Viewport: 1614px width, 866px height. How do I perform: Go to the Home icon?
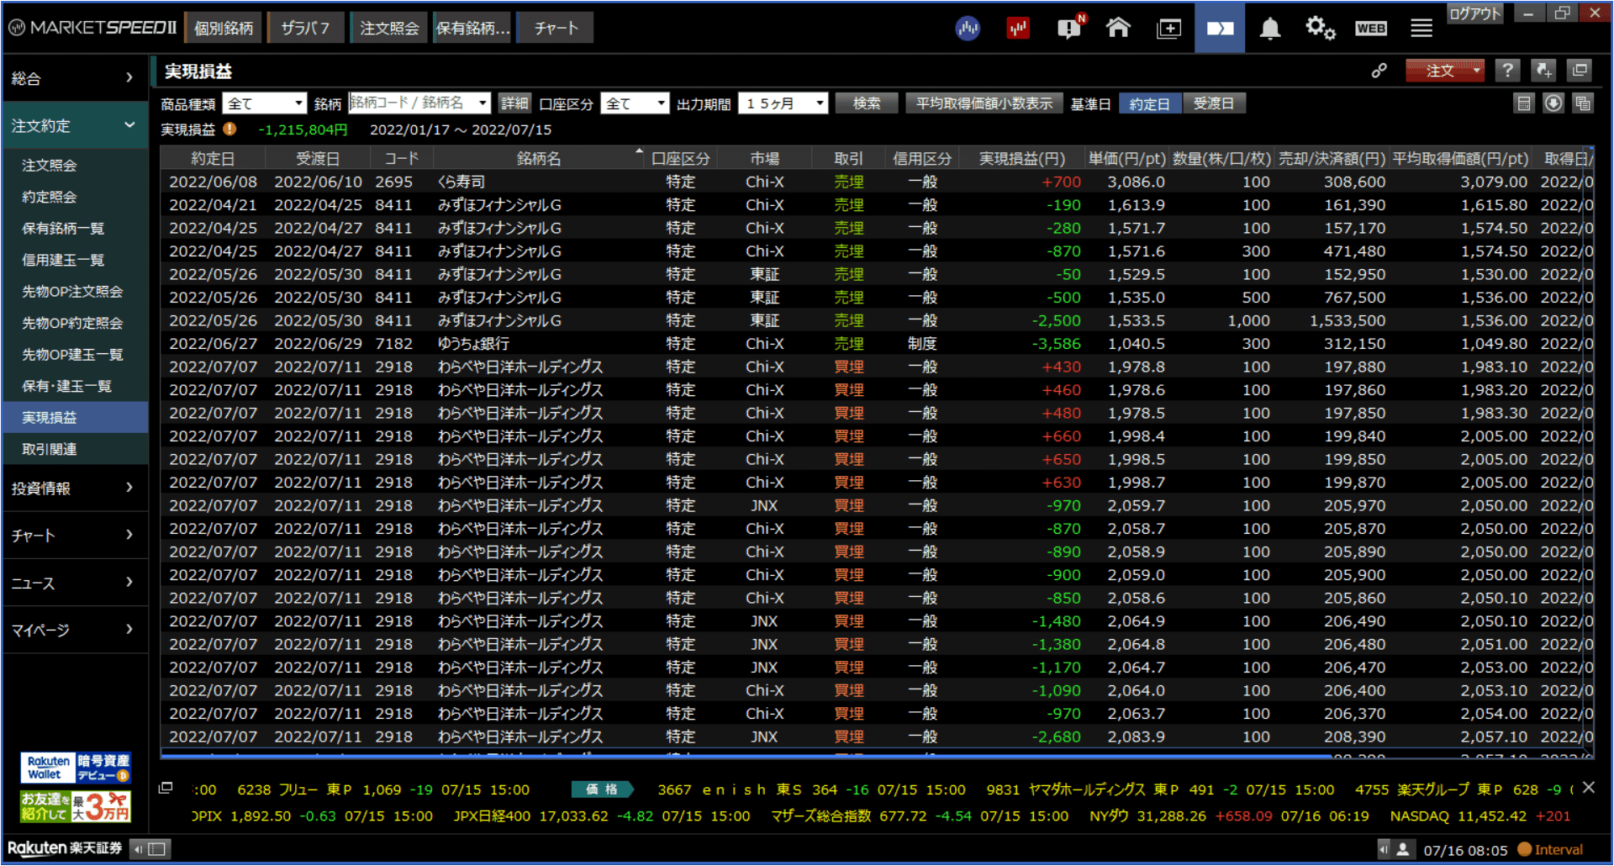pyautogui.click(x=1118, y=28)
